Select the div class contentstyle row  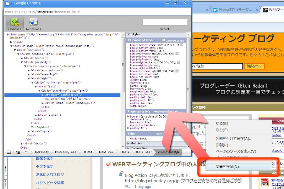(x=62, y=95)
